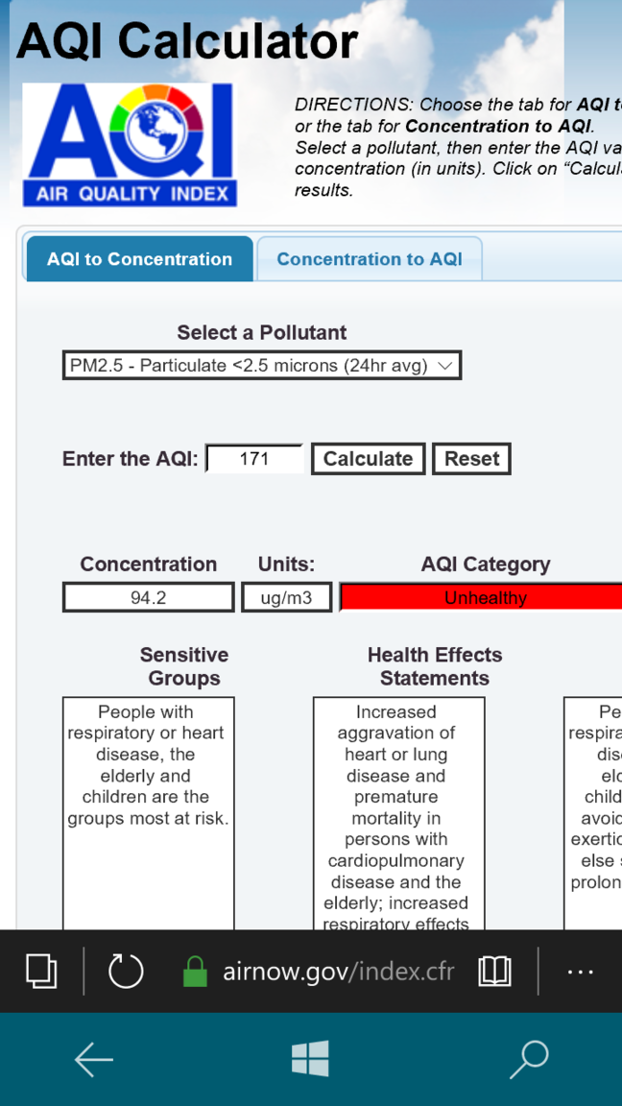The width and height of the screenshot is (622, 1106).
Task: Switch to Concentration to AQI tab
Action: pos(370,259)
